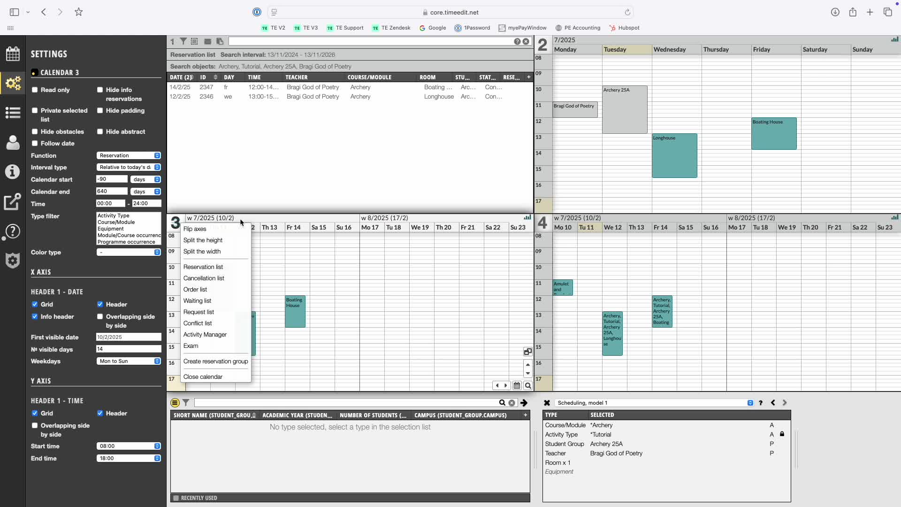The image size is (901, 507).
Task: Click the black arrow next to search field
Action: click(x=524, y=403)
